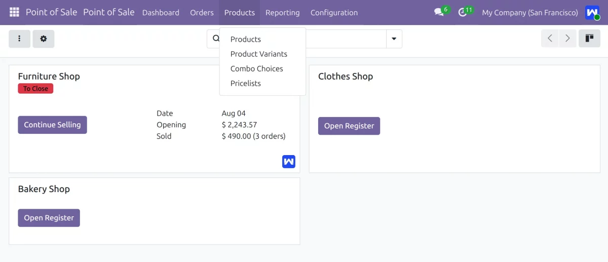Open Register for Bakery Shop

[x=49, y=218]
